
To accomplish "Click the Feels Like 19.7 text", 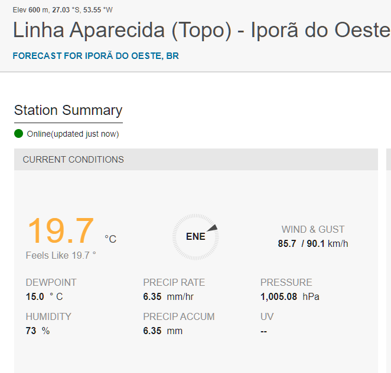I will click(x=61, y=255).
